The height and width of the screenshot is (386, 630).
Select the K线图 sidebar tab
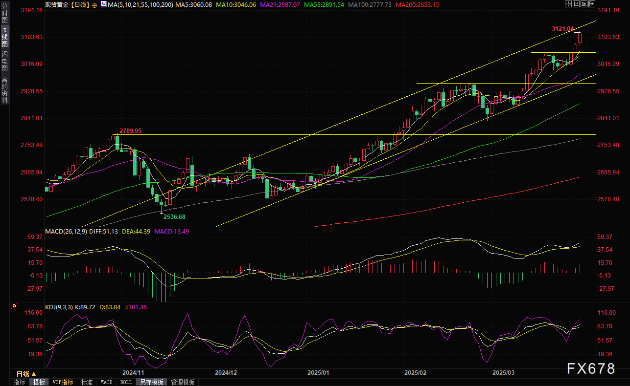(x=4, y=38)
